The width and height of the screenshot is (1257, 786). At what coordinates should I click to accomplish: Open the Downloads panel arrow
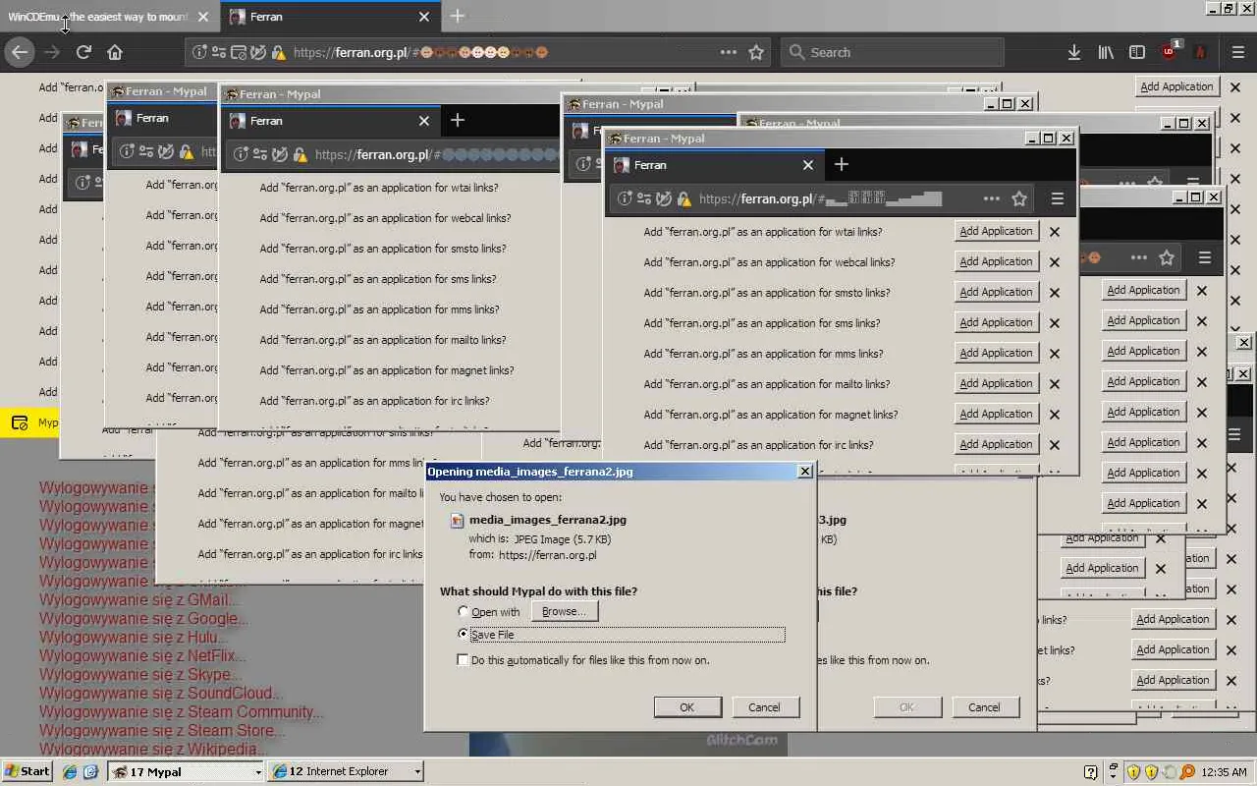[x=1074, y=52]
